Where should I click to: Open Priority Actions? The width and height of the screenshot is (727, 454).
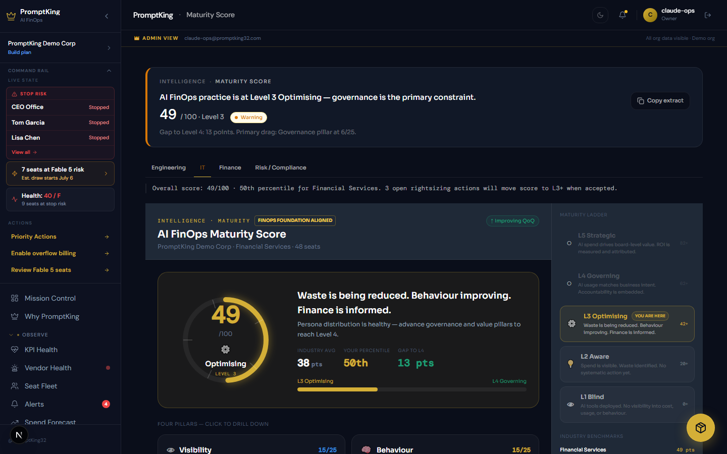click(x=60, y=237)
